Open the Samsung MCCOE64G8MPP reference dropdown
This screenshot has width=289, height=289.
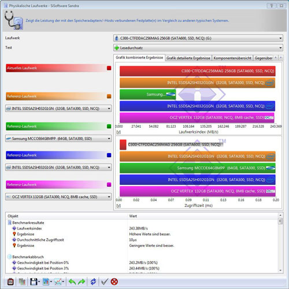(x=58, y=139)
